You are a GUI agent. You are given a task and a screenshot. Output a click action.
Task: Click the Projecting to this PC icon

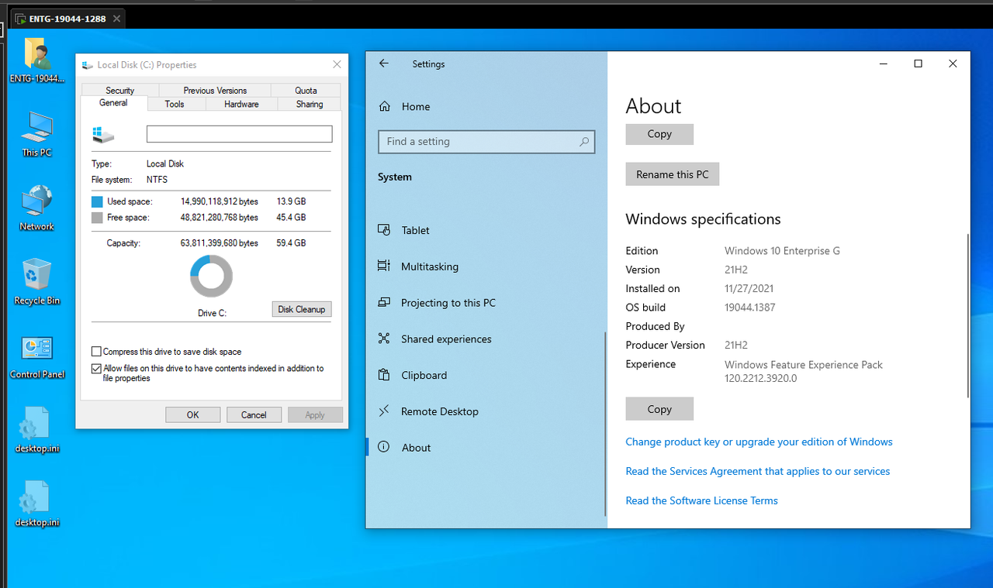click(x=383, y=302)
